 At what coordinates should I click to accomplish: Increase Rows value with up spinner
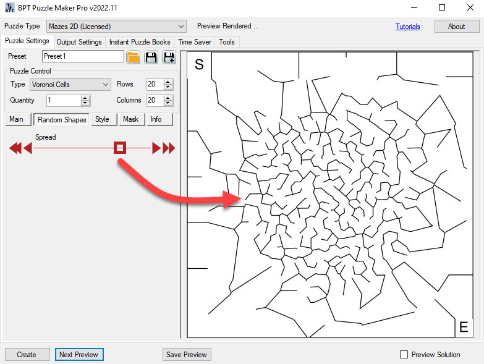coord(169,82)
